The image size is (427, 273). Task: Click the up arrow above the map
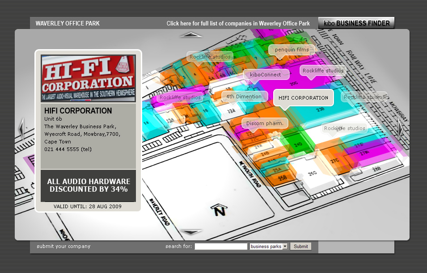click(x=191, y=35)
